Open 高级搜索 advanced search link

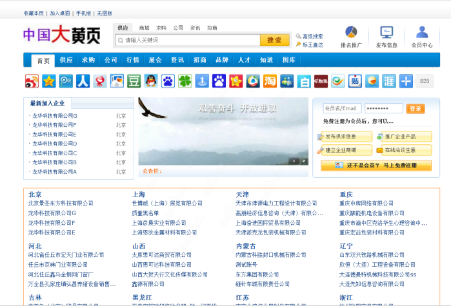click(313, 37)
